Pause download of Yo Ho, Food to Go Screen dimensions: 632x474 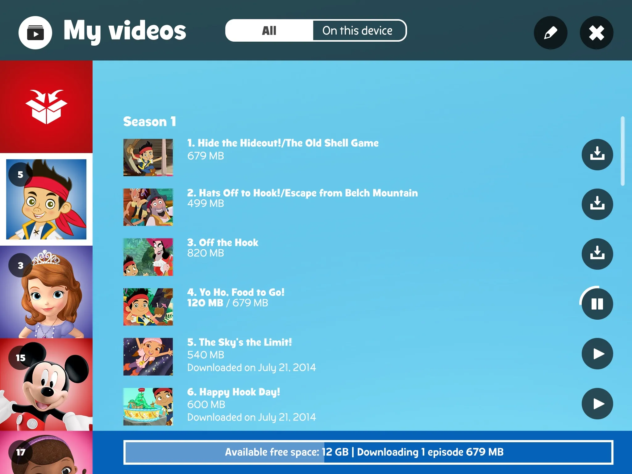click(597, 304)
